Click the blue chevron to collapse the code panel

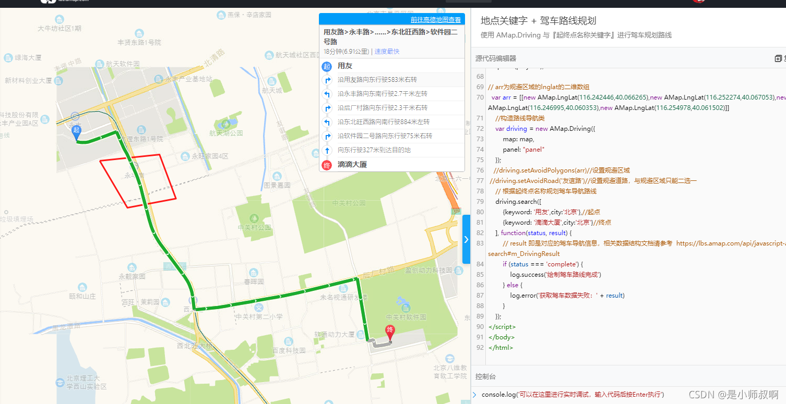[466, 239]
